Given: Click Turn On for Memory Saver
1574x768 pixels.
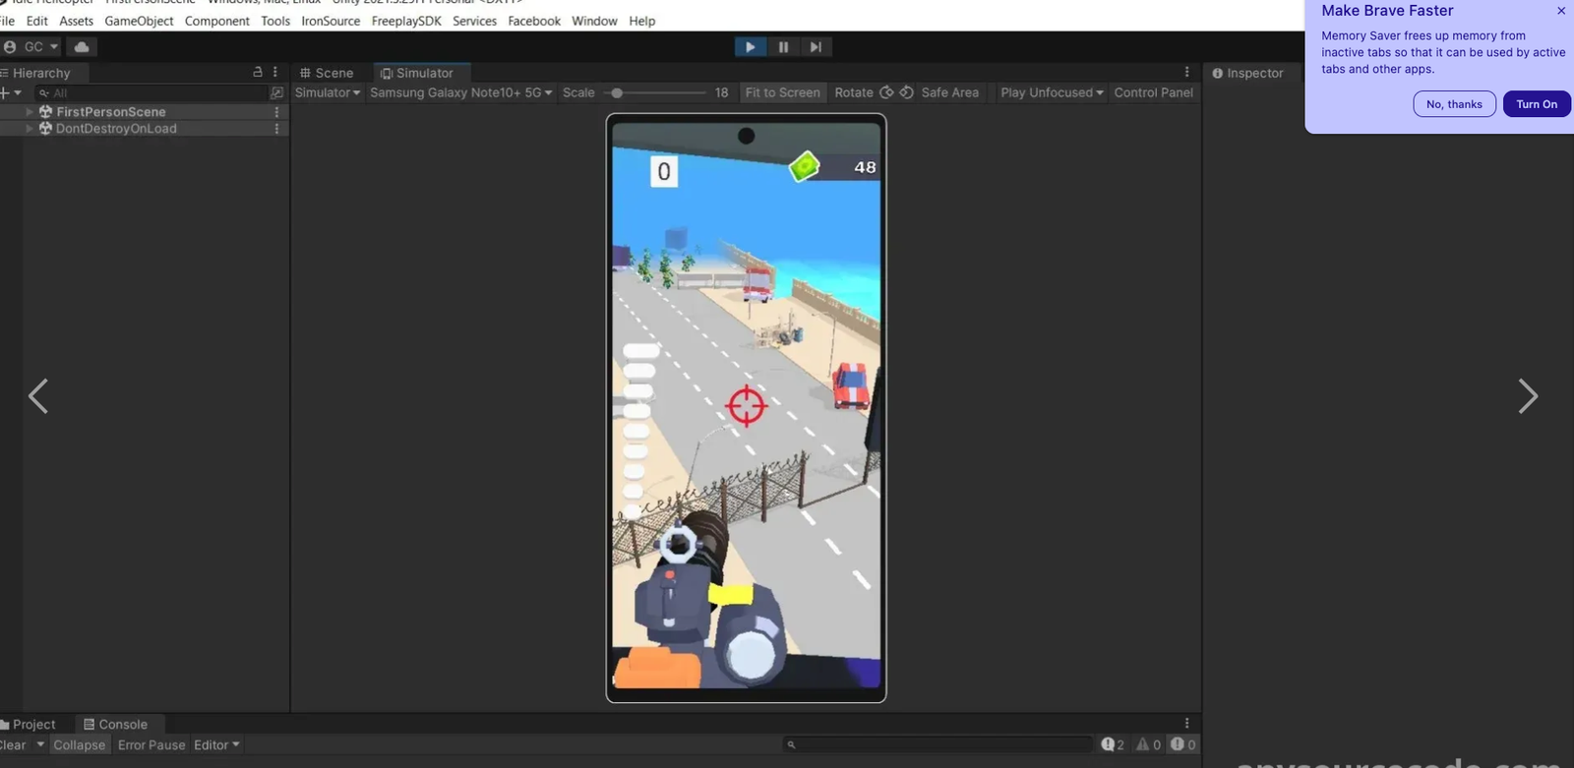Looking at the screenshot, I should tap(1537, 104).
